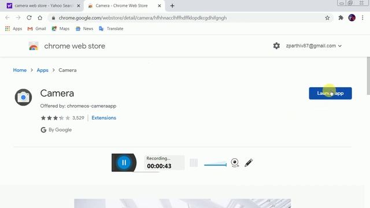Open the Gmail bookmark
This screenshot has height=208, width=370.
pos(36,28)
